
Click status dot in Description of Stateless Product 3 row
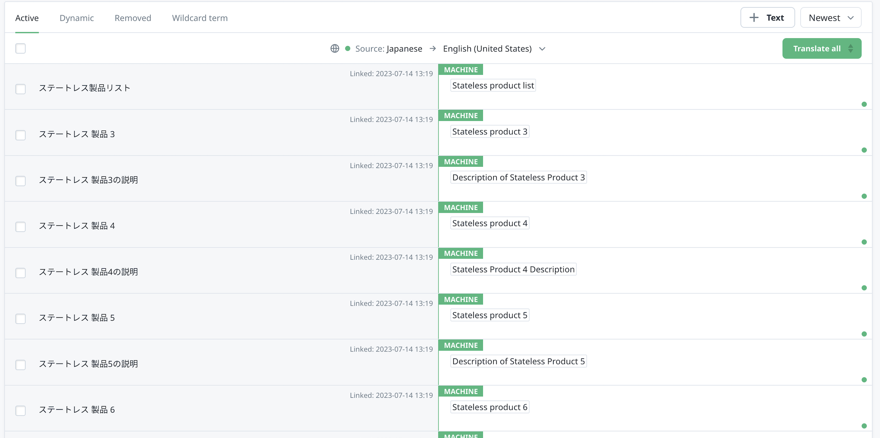click(864, 196)
